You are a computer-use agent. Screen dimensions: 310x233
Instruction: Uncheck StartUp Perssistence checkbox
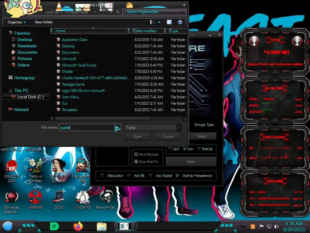pyautogui.click(x=177, y=176)
